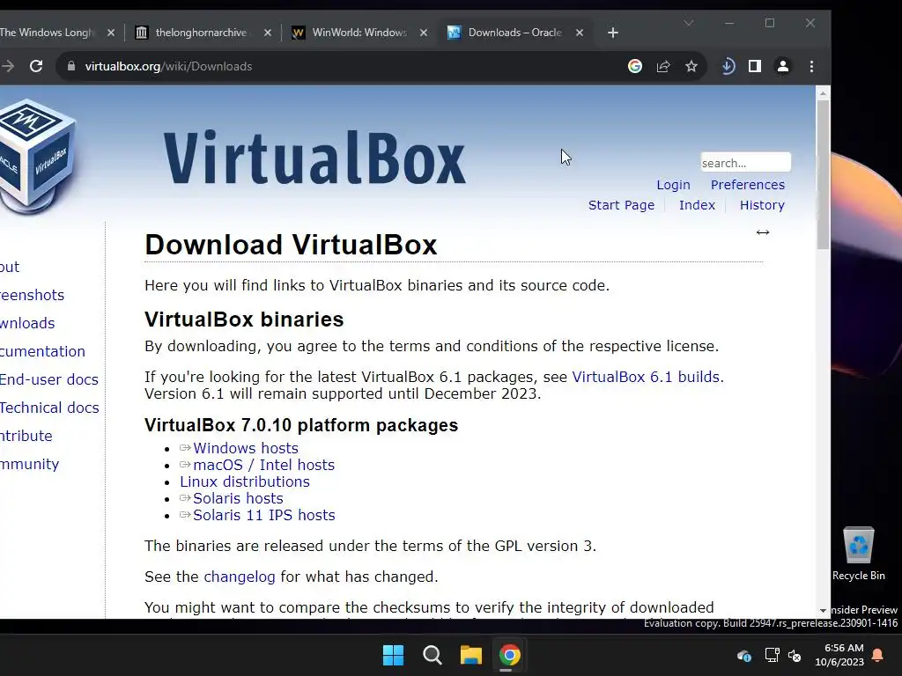Close The Windows Longhorn tab
The height and width of the screenshot is (676, 902).
pos(111,33)
